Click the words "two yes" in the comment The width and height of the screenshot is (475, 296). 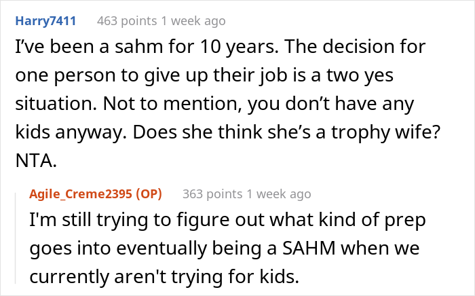point(399,79)
